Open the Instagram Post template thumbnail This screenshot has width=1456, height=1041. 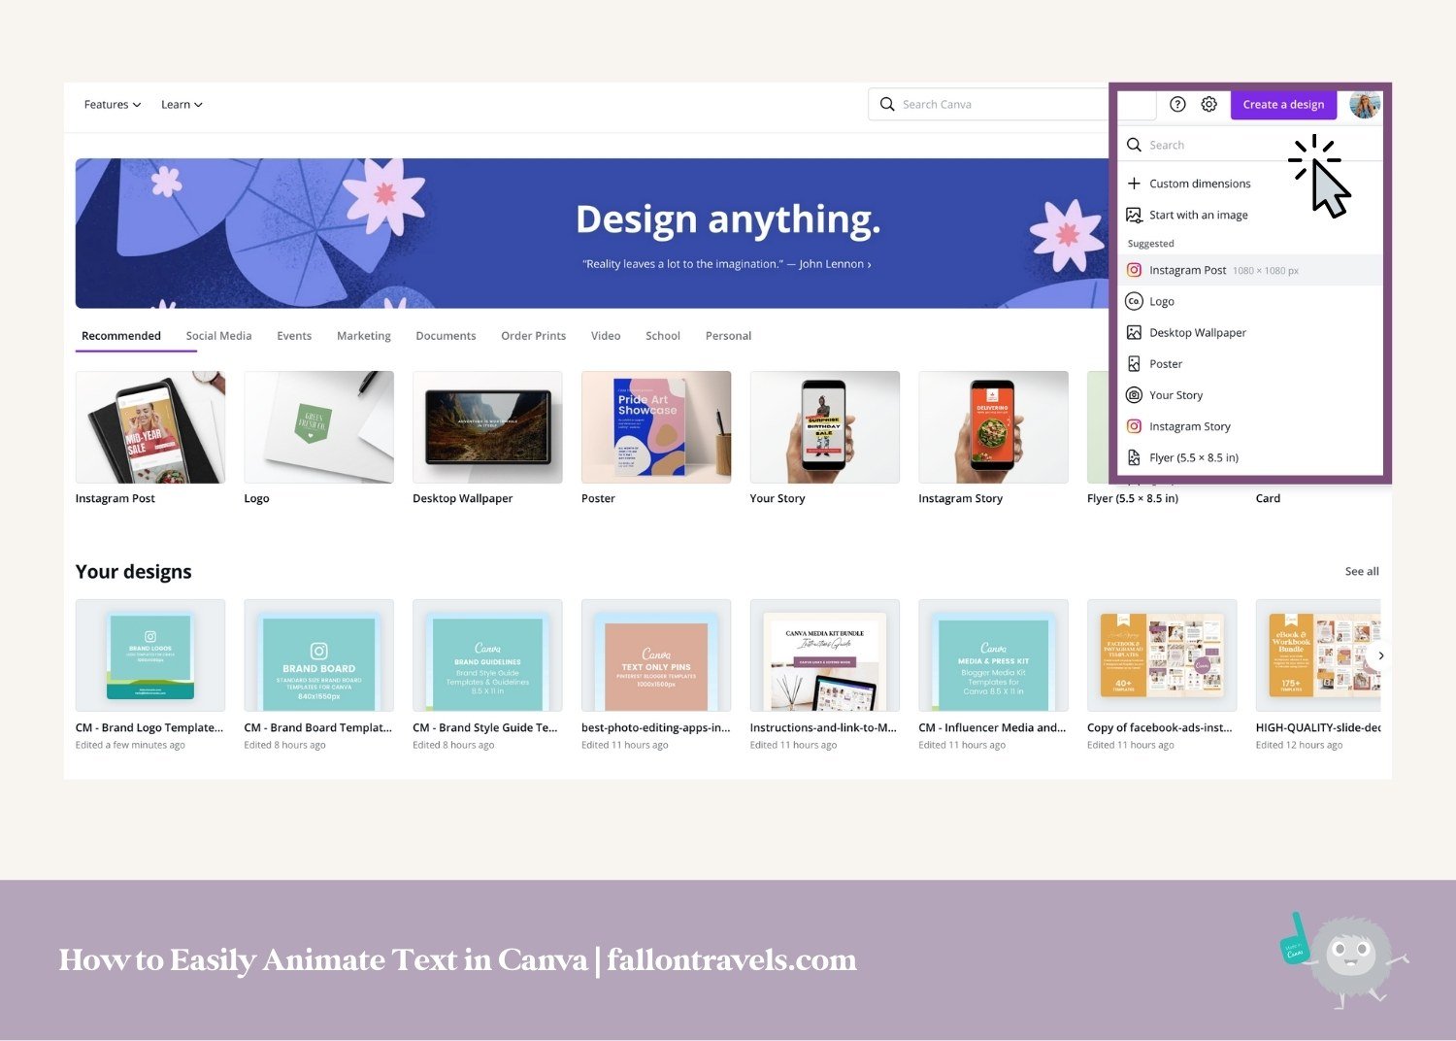coord(150,427)
